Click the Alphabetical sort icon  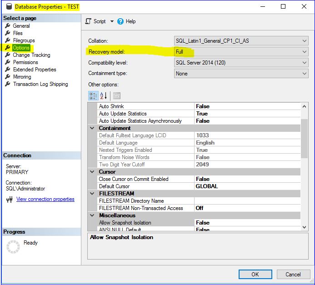[x=104, y=95]
